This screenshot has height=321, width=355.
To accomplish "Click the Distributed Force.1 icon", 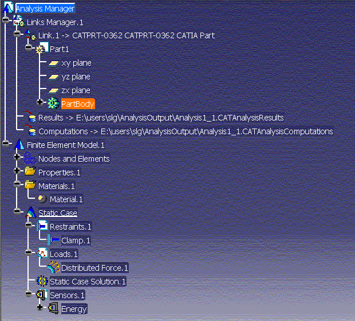I will [x=53, y=267].
